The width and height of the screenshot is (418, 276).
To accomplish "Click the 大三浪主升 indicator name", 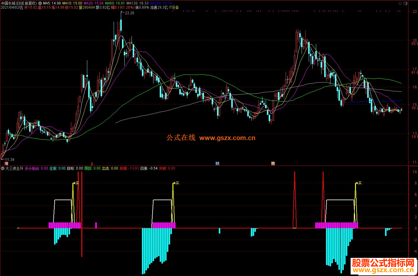I will coord(14,168).
